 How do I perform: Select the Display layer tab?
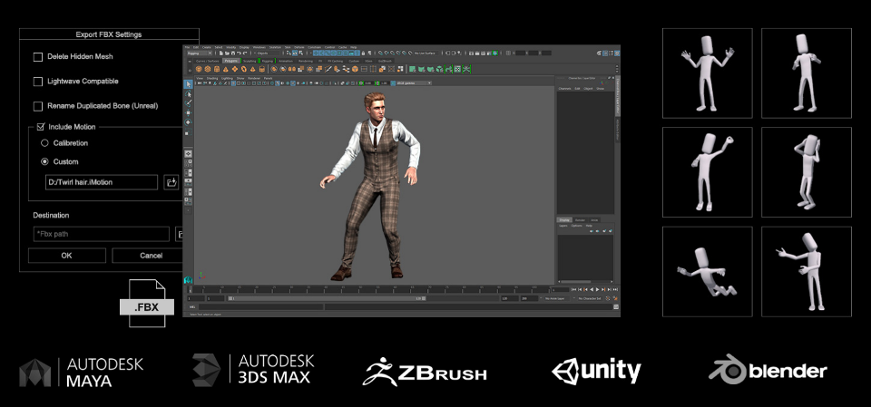564,220
